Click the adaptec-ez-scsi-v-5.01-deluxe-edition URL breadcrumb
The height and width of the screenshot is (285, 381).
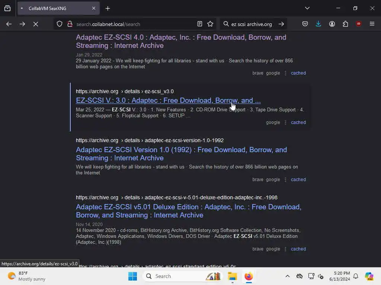tap(177, 197)
